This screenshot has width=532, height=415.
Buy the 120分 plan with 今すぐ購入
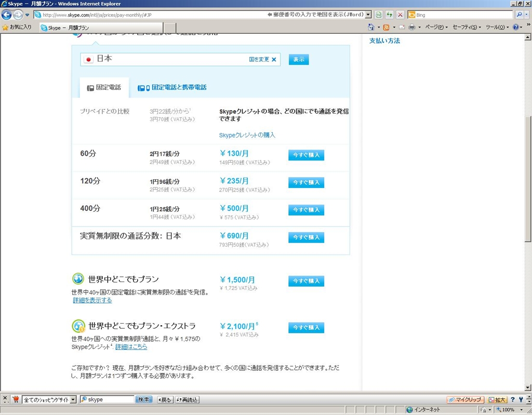tap(306, 182)
